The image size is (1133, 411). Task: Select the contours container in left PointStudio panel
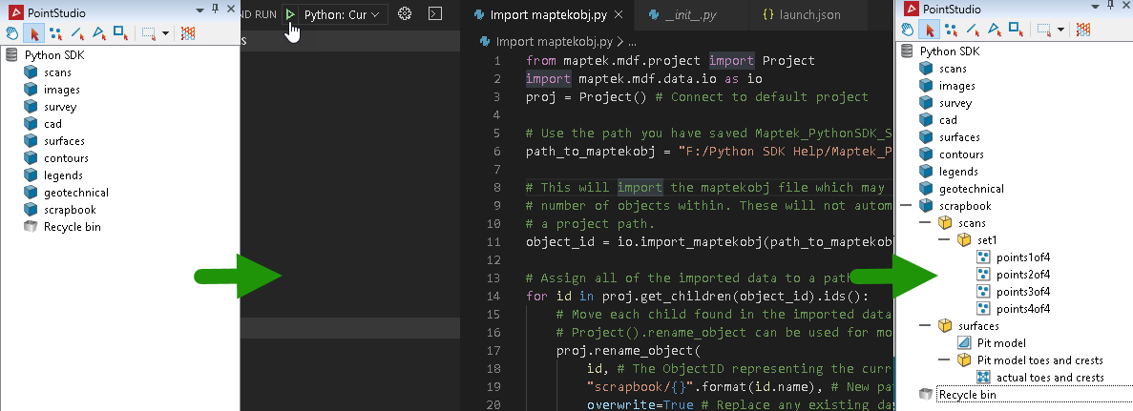[x=66, y=158]
